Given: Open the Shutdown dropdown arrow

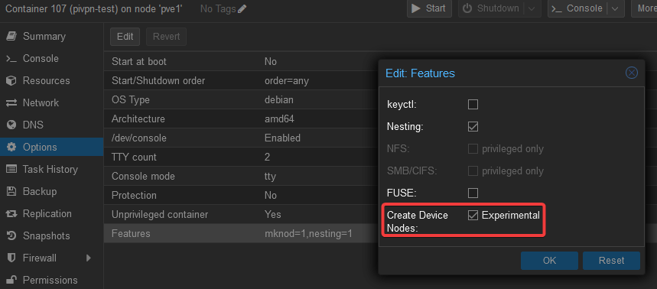Looking at the screenshot, I should [532, 8].
